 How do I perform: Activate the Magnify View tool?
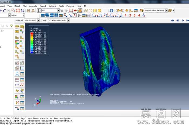(x=9, y=10)
